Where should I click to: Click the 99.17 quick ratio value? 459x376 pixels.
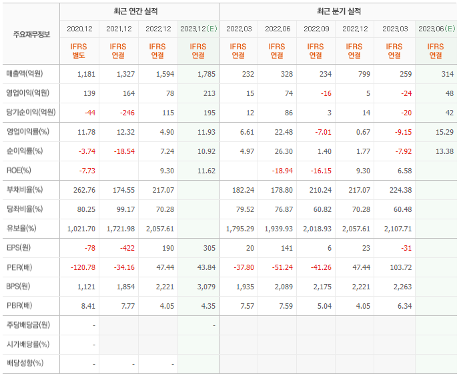click(125, 209)
